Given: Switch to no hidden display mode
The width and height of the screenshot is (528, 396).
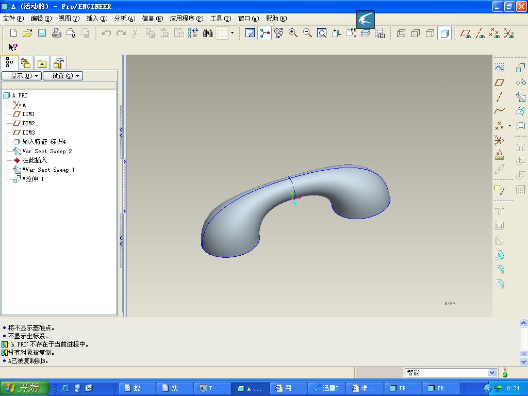Looking at the screenshot, I should 430,33.
